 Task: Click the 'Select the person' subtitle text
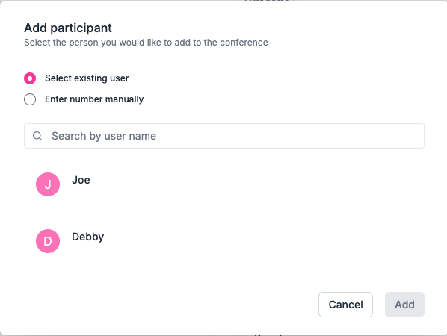pos(146,43)
